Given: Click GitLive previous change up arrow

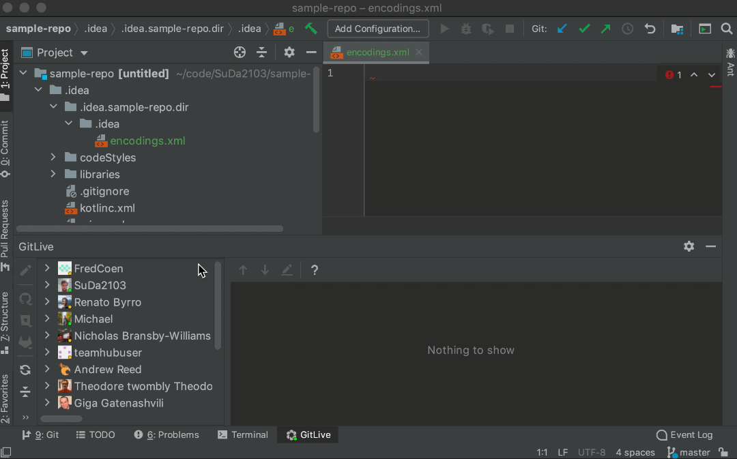Looking at the screenshot, I should pyautogui.click(x=243, y=269).
